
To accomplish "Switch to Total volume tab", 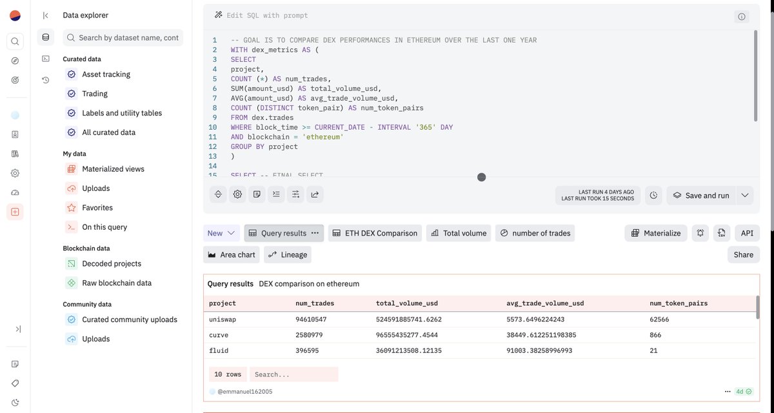I will coord(459,233).
